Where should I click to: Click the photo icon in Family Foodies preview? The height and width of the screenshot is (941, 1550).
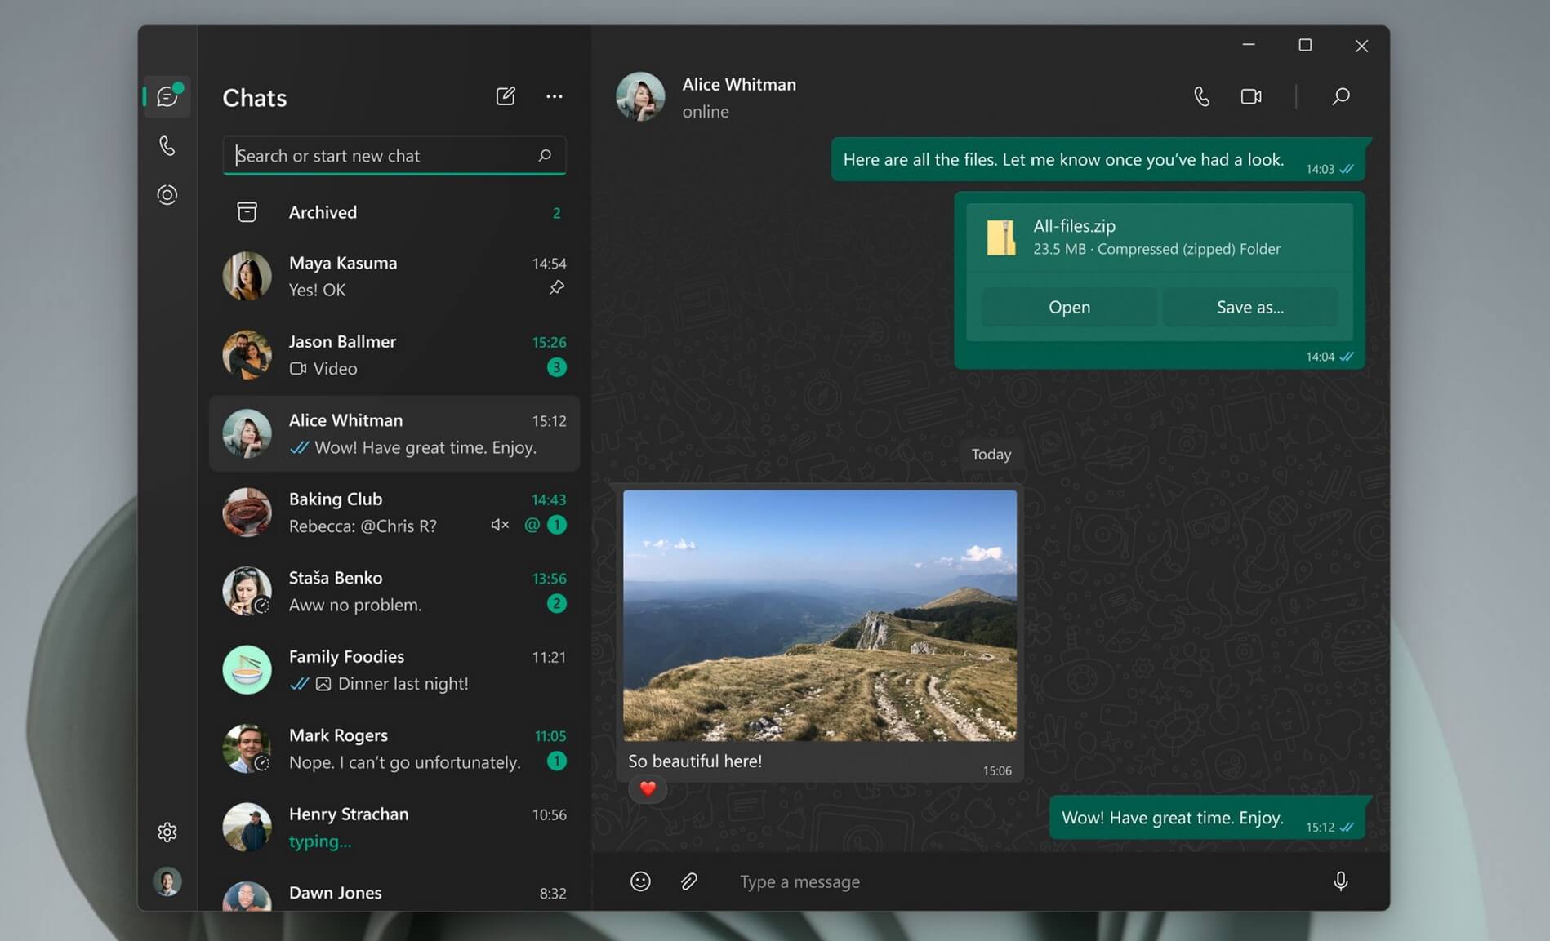(x=323, y=684)
